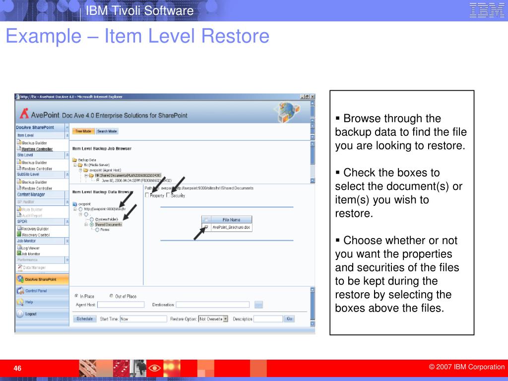Click the Job Browser scrollbar down arrow
508x381 pixels.
click(x=313, y=181)
